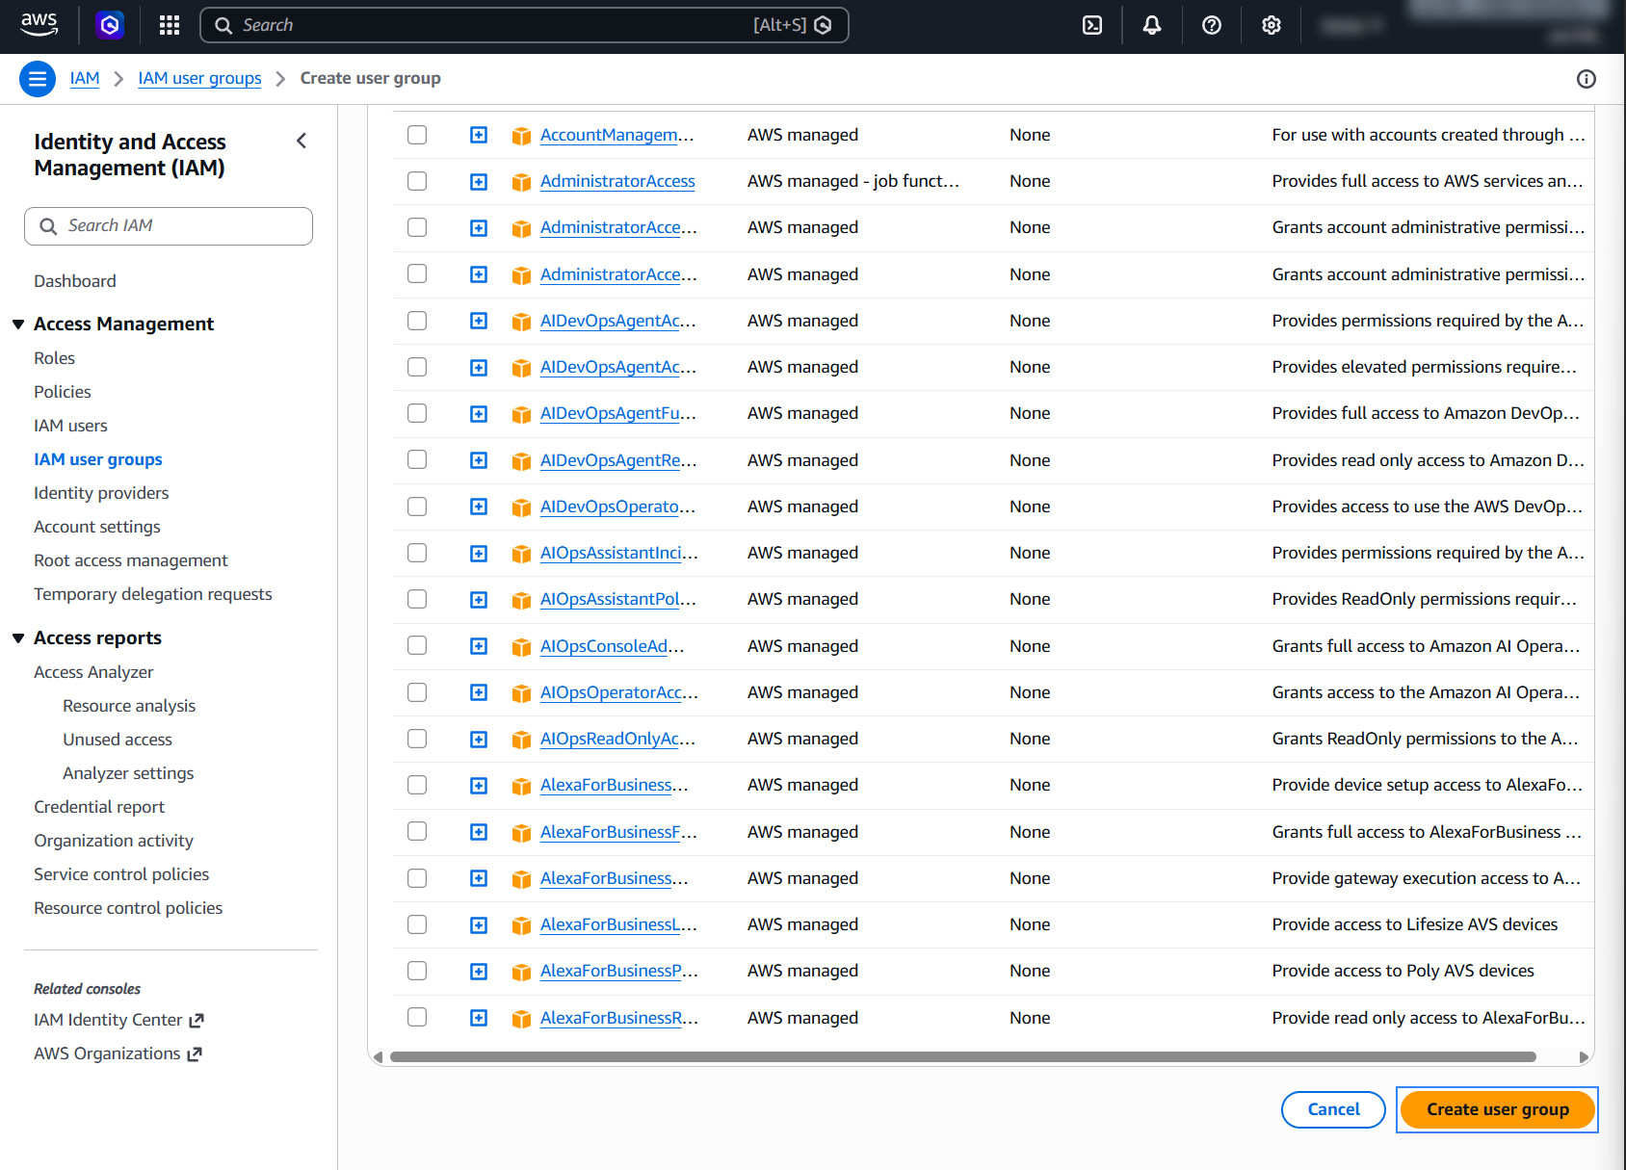
Task: Click the policy cube icon beside AIOpsConsoleAd…
Action: pyautogui.click(x=521, y=647)
